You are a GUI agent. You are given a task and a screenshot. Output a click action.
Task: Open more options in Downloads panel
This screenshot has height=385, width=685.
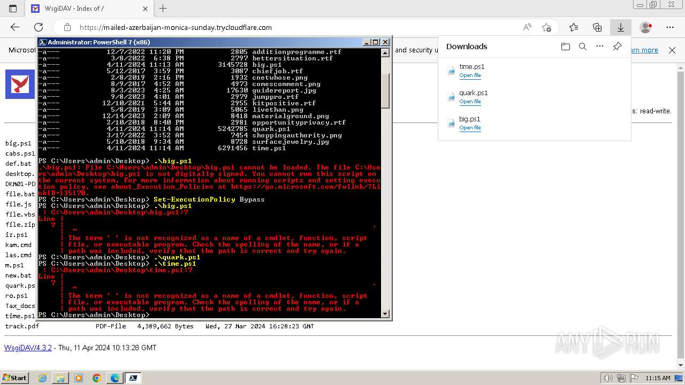pyautogui.click(x=600, y=47)
